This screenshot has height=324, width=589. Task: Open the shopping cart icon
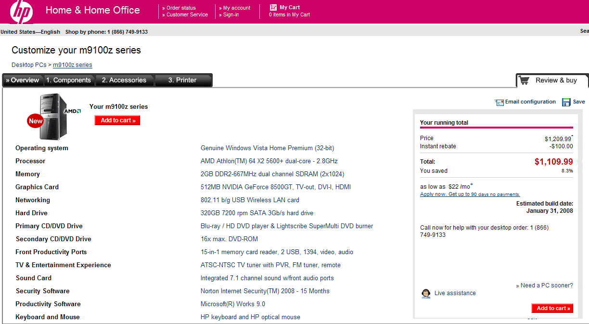[273, 7]
